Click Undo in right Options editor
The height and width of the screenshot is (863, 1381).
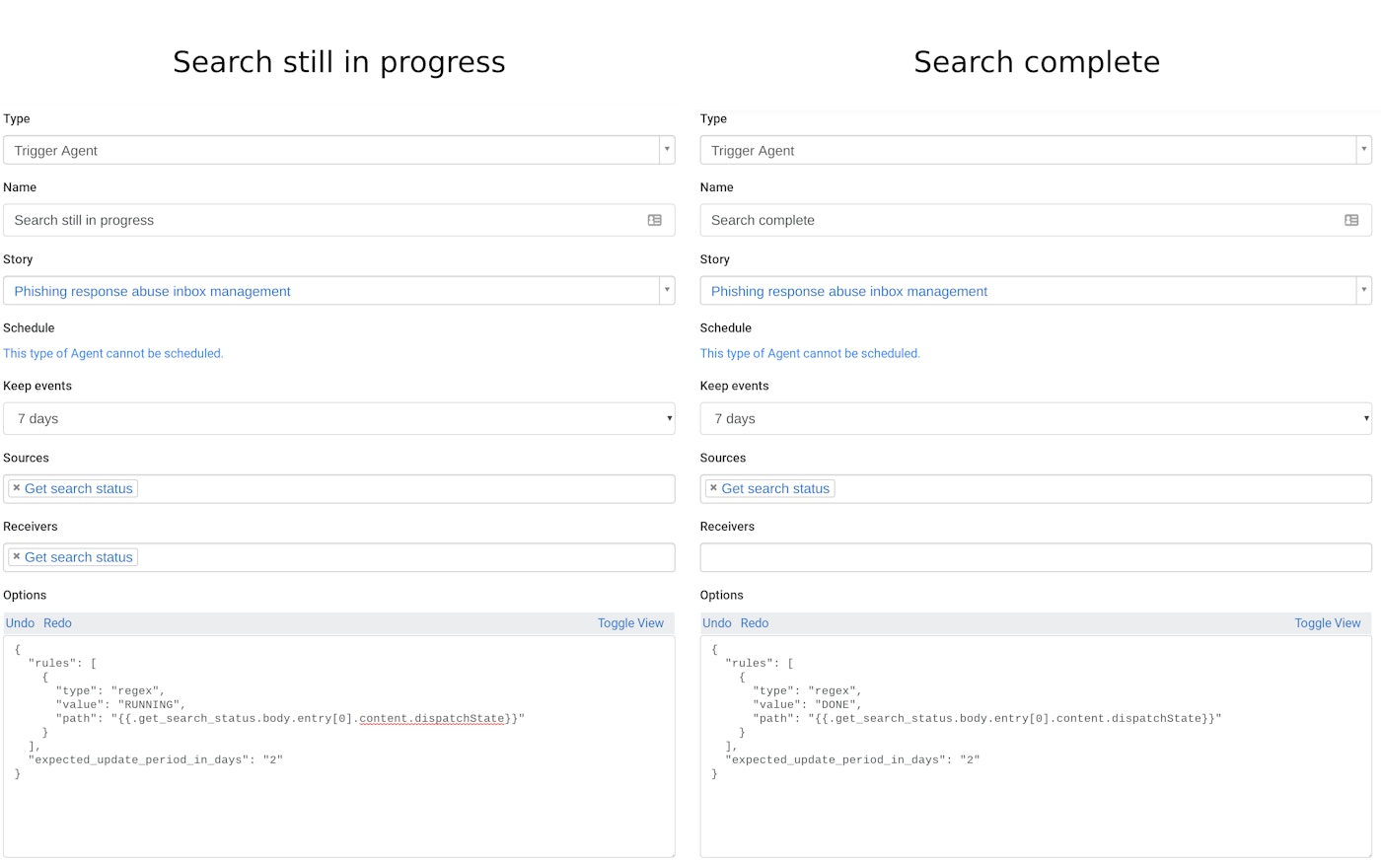point(717,623)
